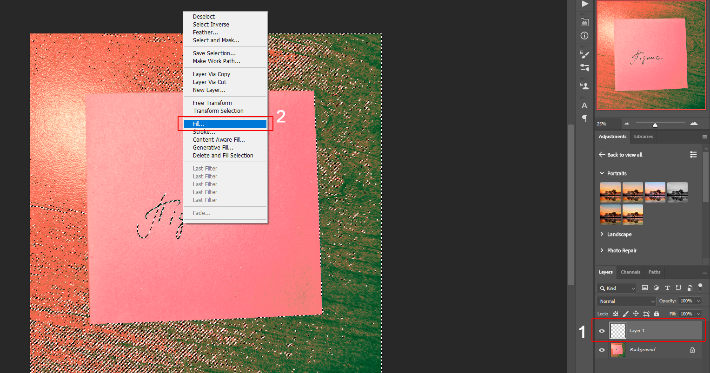The image size is (710, 373).
Task: Hide Layer 1 using its eye icon
Action: 602,331
